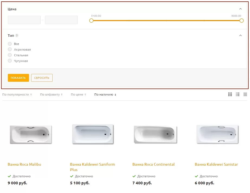Click the maximum price slider handle at 9000
Image resolution: width=250 pixels, height=193 pixels.
click(x=242, y=21)
